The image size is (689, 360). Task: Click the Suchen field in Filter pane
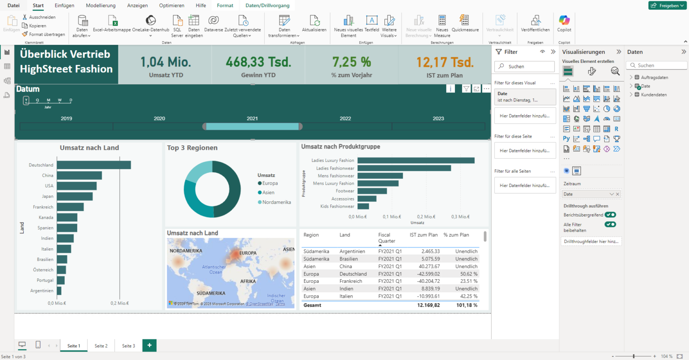[x=524, y=66]
